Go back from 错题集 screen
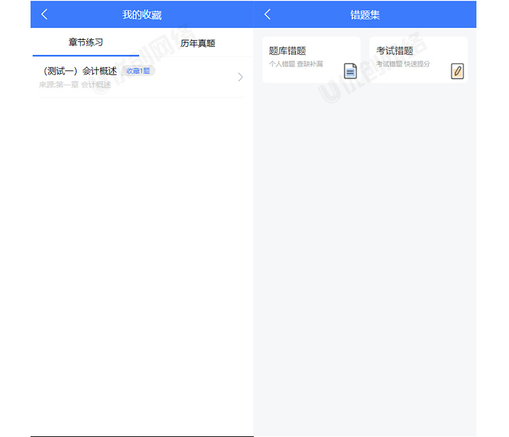Viewport: 509px width, 437px height. [267, 14]
